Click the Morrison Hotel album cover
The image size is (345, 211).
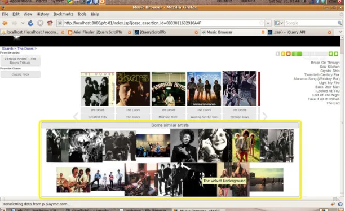(169, 89)
